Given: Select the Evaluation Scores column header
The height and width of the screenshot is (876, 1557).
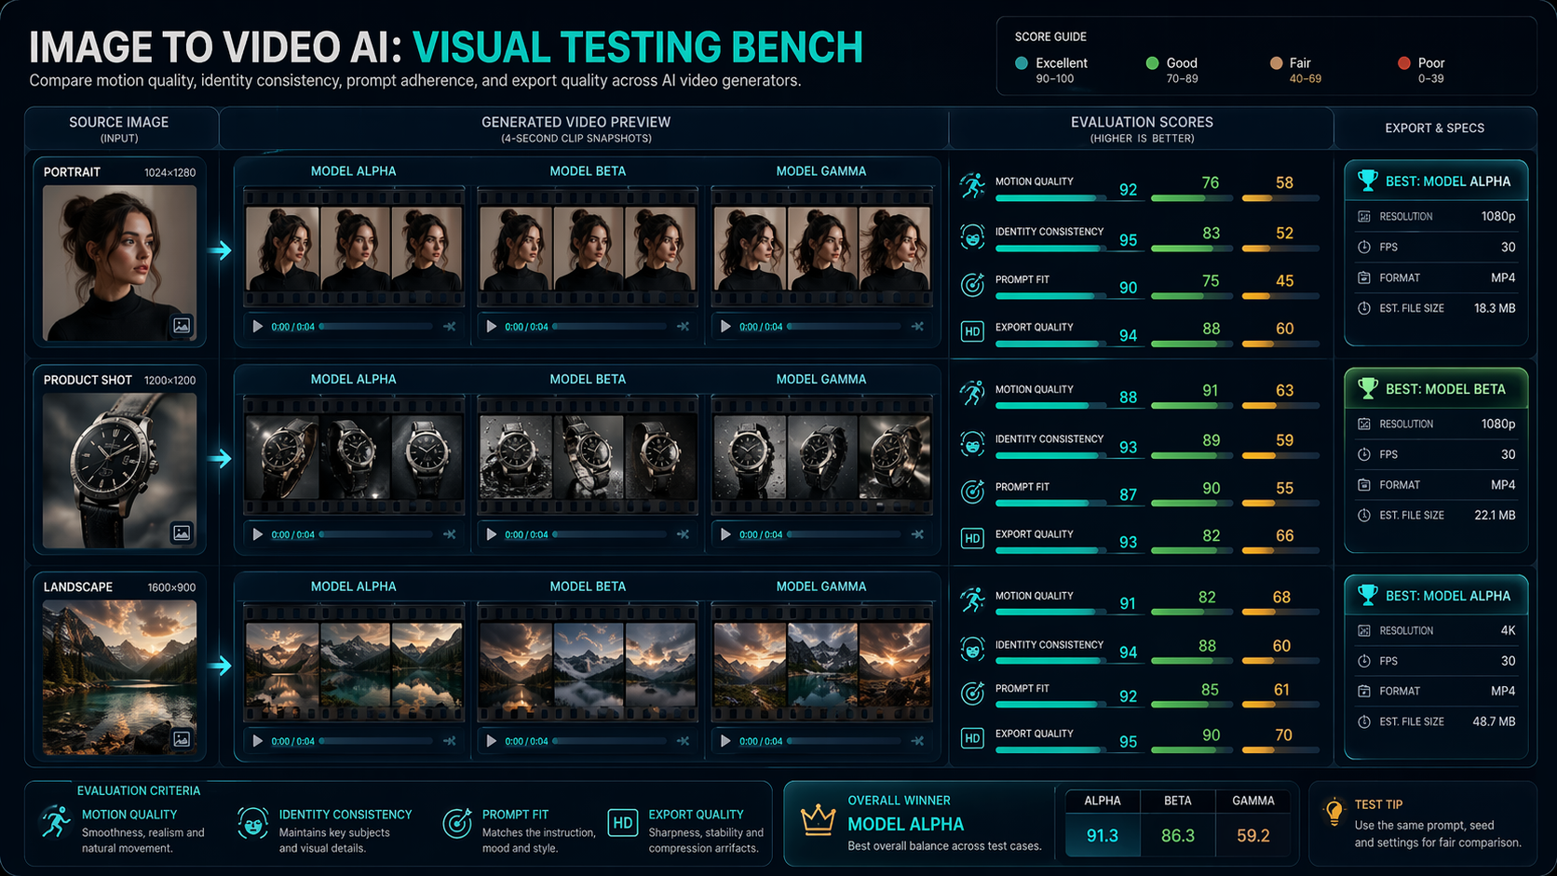Looking at the screenshot, I should click(x=1142, y=128).
